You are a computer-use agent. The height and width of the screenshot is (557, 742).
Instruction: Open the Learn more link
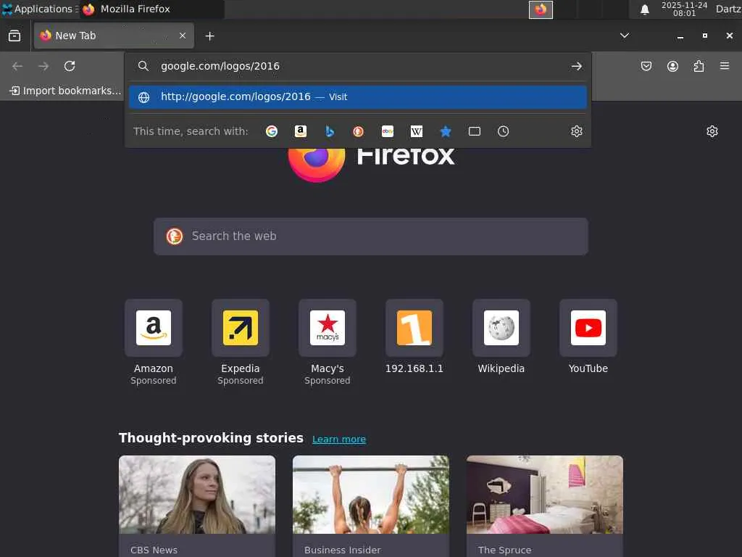click(x=339, y=439)
